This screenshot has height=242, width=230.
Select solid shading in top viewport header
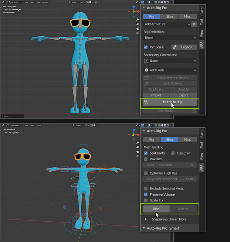coord(162,2)
